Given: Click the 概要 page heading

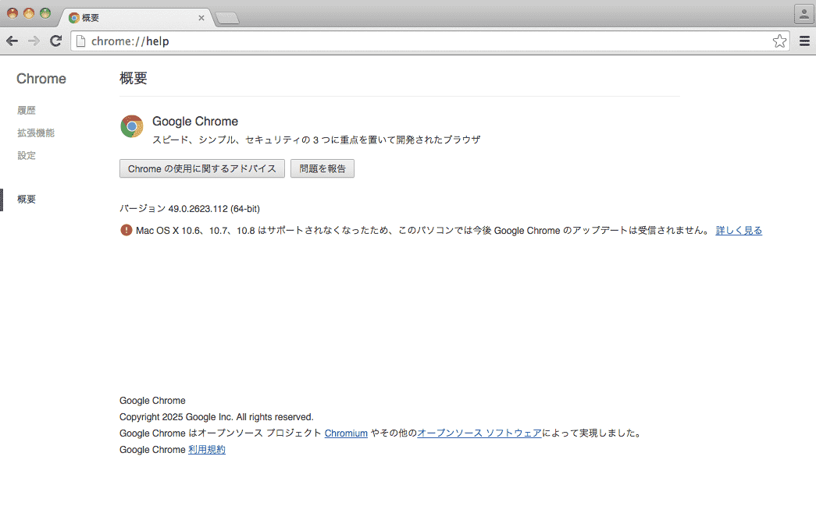Looking at the screenshot, I should [134, 78].
